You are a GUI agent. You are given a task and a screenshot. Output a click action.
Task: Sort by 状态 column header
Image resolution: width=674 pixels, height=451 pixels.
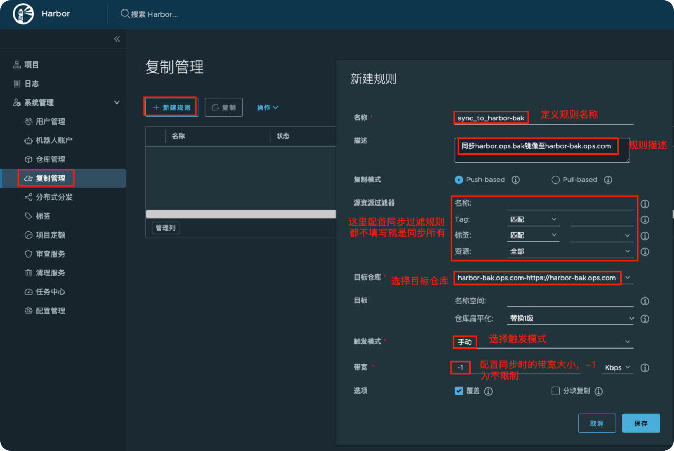pos(283,136)
